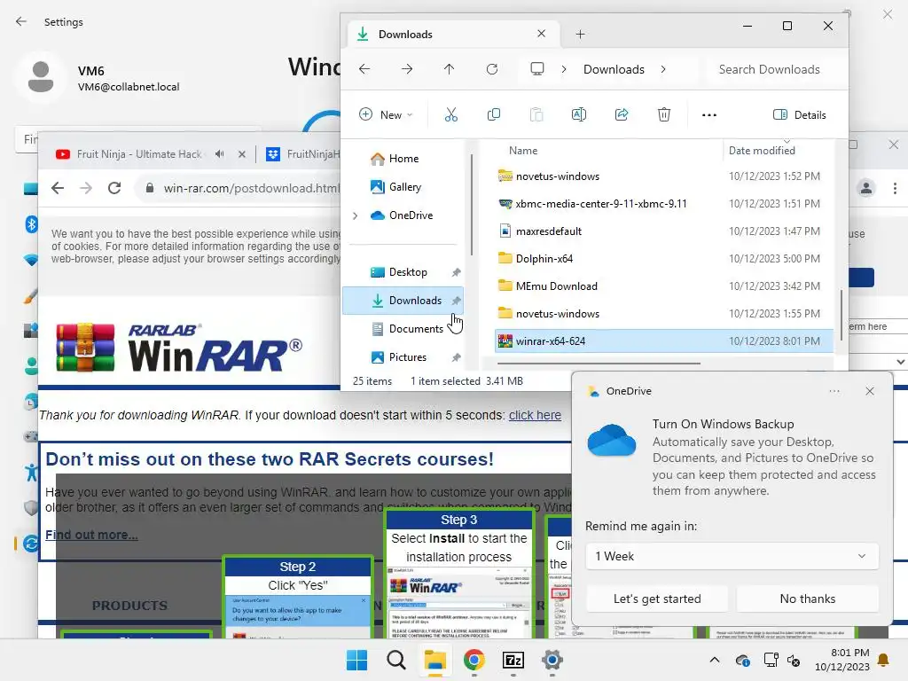Go forward in the Downloads Explorer window
The width and height of the screenshot is (908, 681).
coord(407,69)
